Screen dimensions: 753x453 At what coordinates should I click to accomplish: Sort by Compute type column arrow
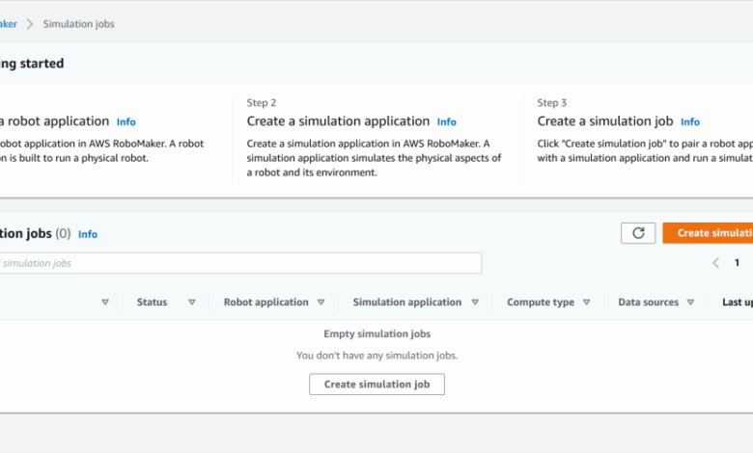[x=586, y=302]
